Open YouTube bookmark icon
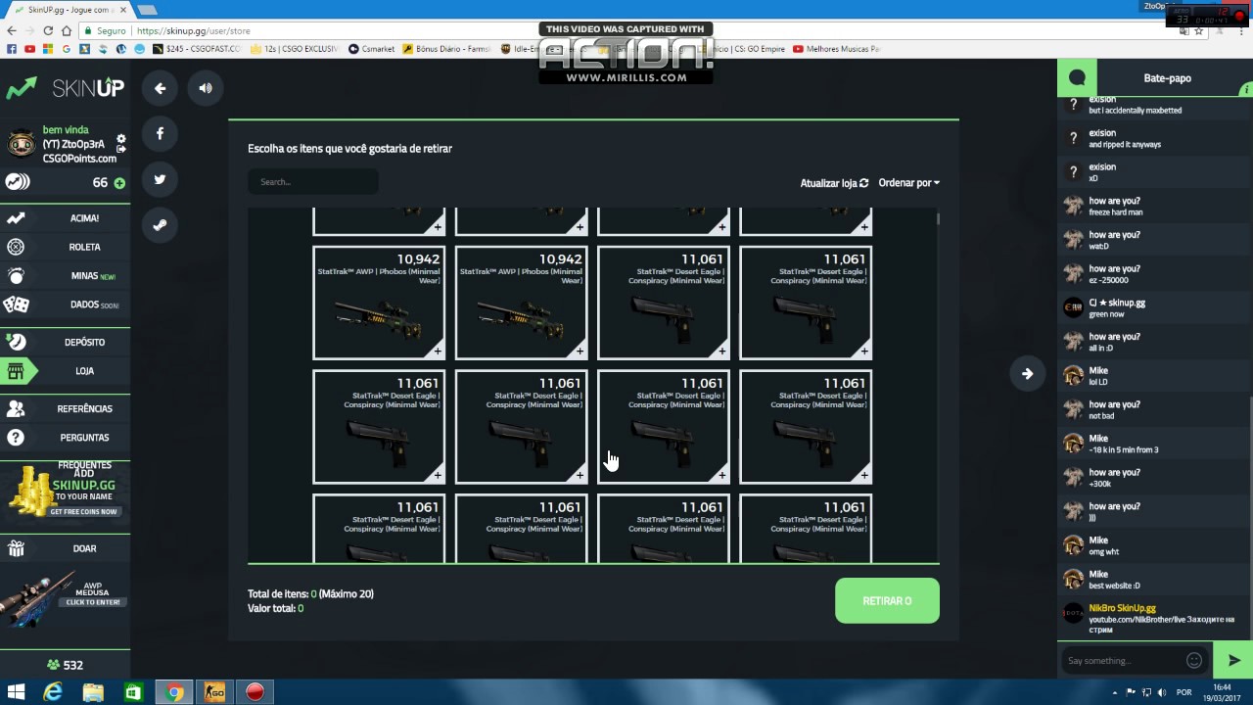The height and width of the screenshot is (705, 1253). [x=30, y=49]
